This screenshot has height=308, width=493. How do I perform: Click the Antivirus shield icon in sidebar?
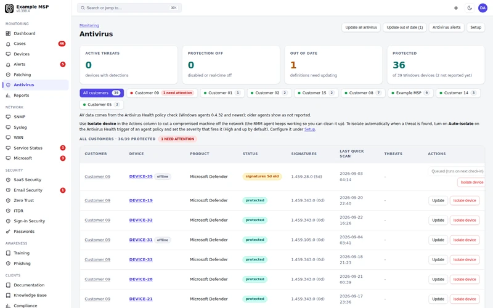(8, 85)
